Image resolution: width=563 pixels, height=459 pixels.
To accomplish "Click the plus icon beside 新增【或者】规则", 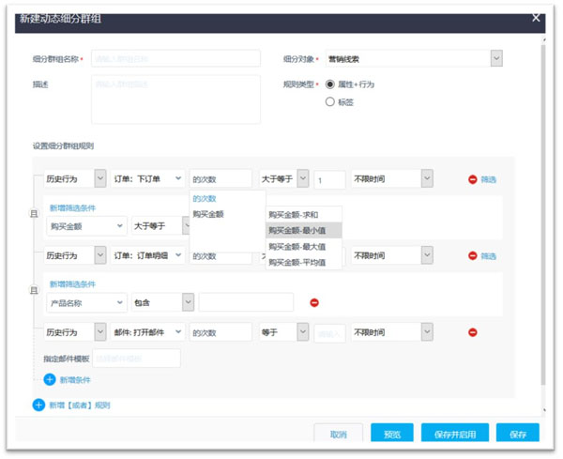I will 38,405.
